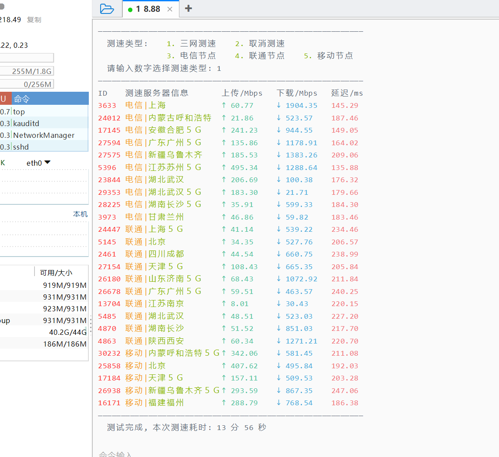Click the 移动节点 option text
Viewport: 499px width, 457px height.
point(335,56)
